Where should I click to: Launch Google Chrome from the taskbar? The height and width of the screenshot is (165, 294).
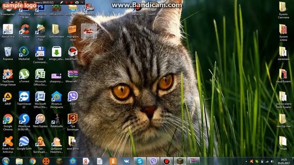[x=33, y=161]
